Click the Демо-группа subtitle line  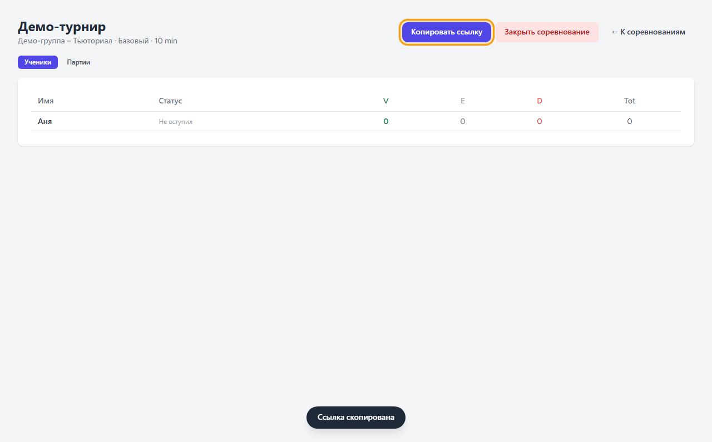pos(97,41)
